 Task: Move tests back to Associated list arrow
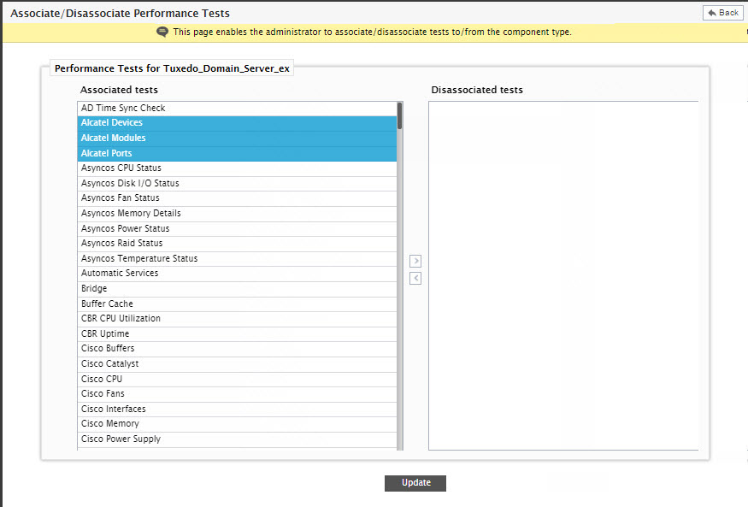[x=415, y=278]
